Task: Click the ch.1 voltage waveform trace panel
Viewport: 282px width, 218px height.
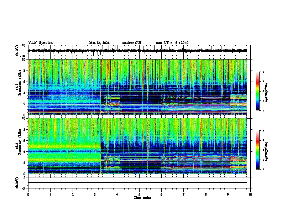Action: pos(140,51)
